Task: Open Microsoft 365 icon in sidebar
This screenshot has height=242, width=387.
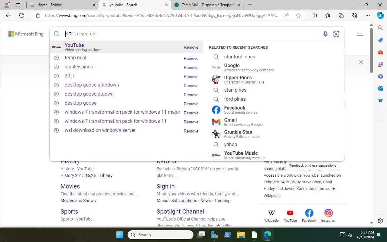Action: point(380,76)
